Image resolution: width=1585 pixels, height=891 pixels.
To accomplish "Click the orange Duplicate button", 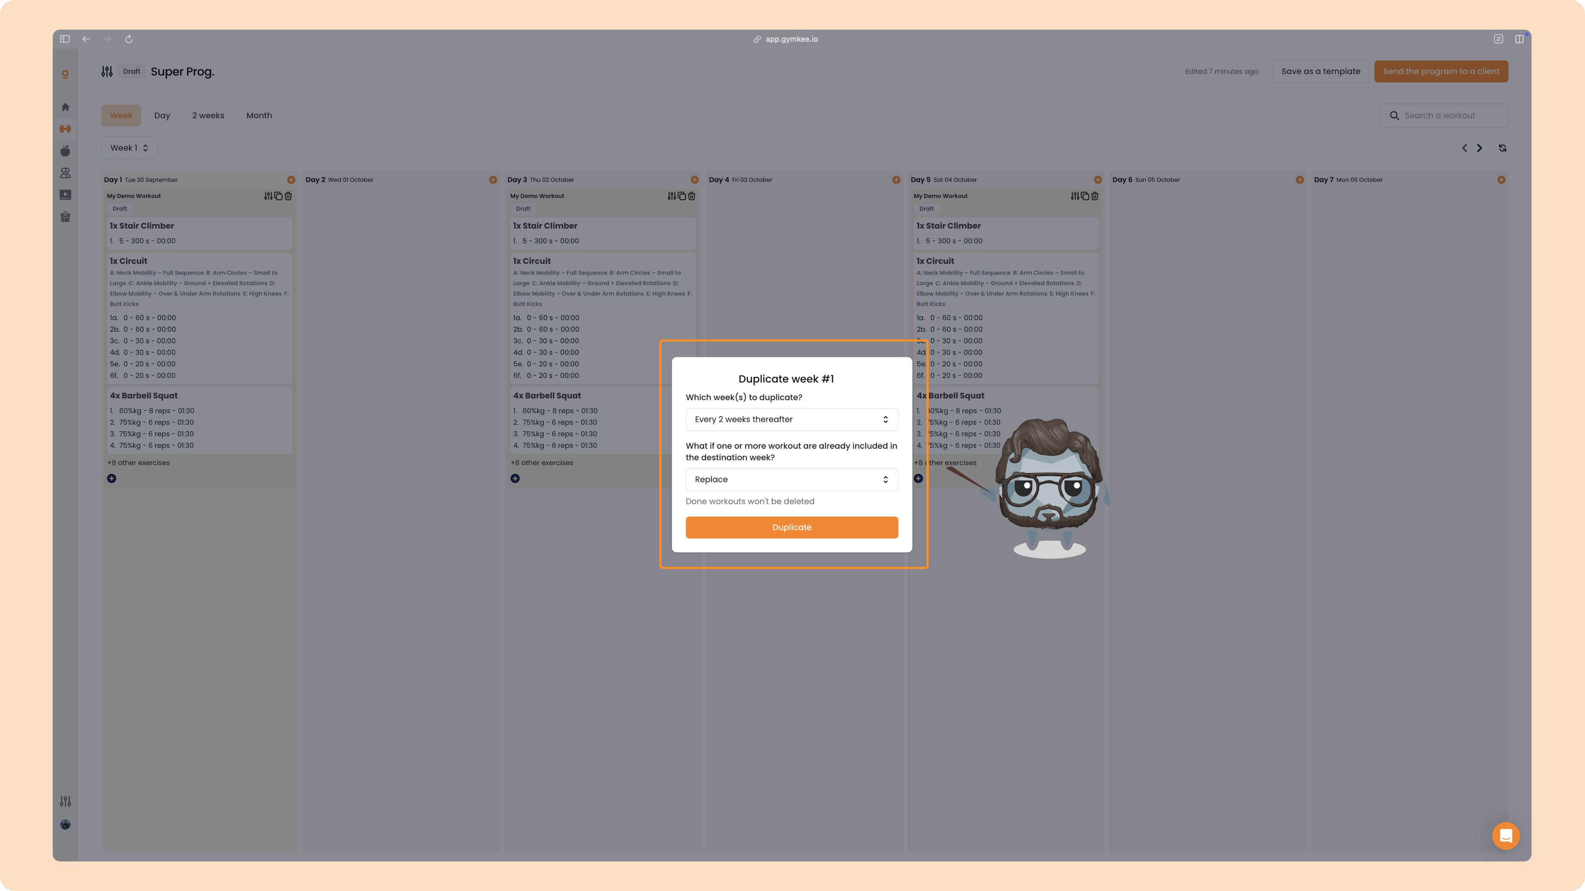I will pyautogui.click(x=791, y=527).
